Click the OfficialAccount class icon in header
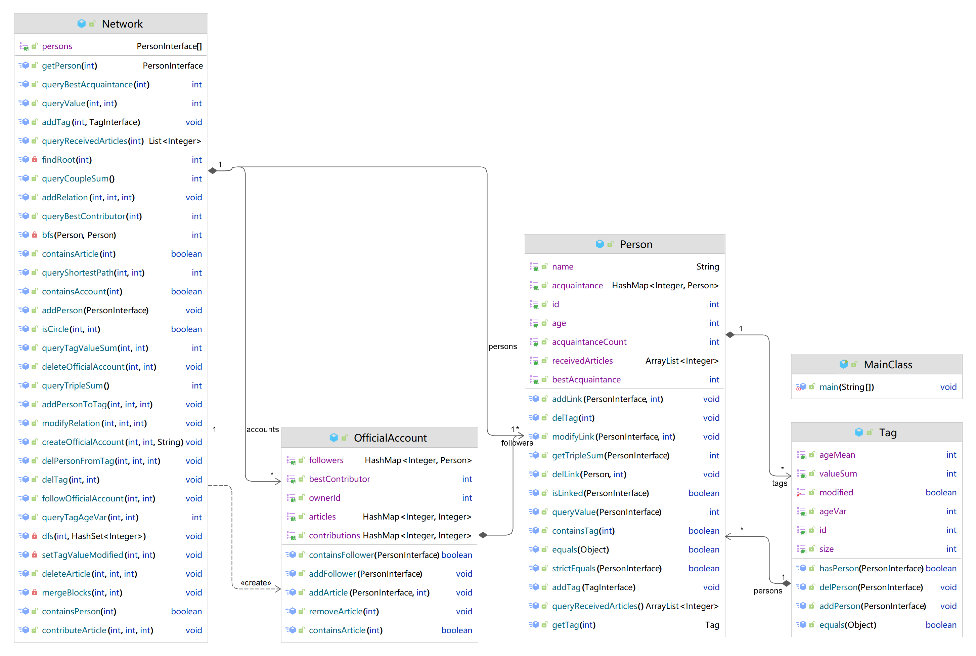Image resolution: width=976 pixels, height=656 pixels. 334,437
